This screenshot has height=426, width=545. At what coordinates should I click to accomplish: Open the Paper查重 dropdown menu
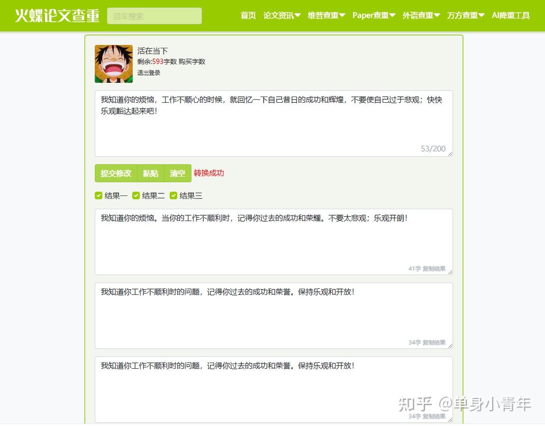pyautogui.click(x=373, y=15)
